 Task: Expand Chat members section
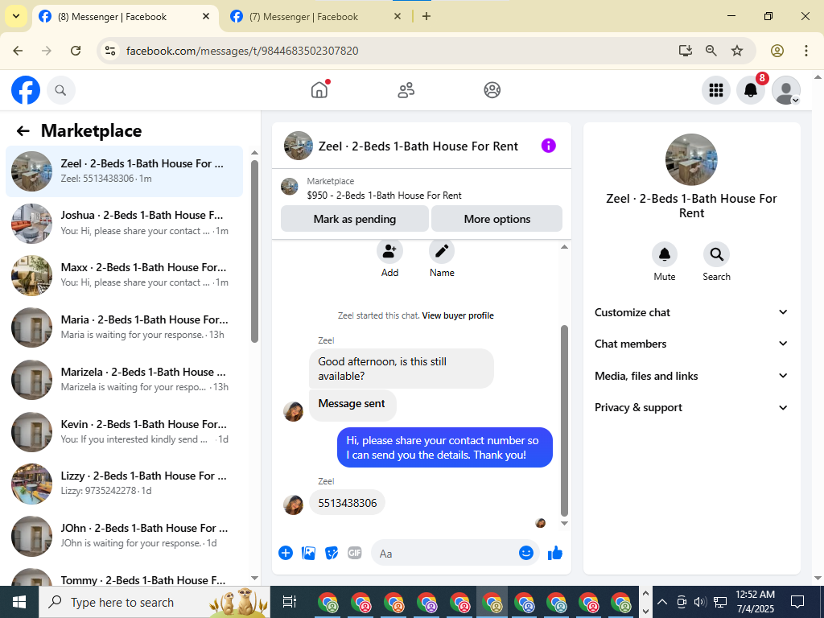tap(691, 344)
